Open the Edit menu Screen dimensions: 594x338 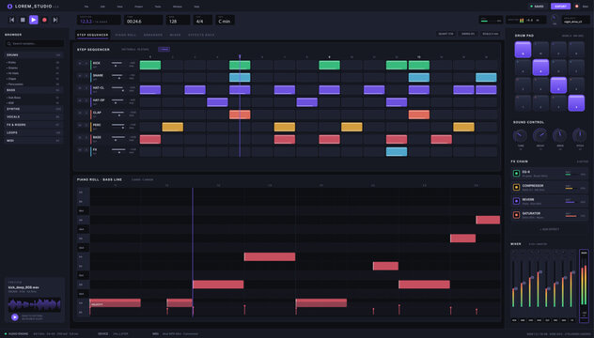tap(102, 7)
